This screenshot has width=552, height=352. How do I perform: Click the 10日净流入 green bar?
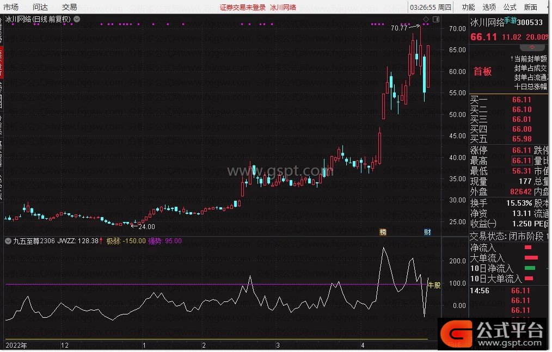coord(530,268)
